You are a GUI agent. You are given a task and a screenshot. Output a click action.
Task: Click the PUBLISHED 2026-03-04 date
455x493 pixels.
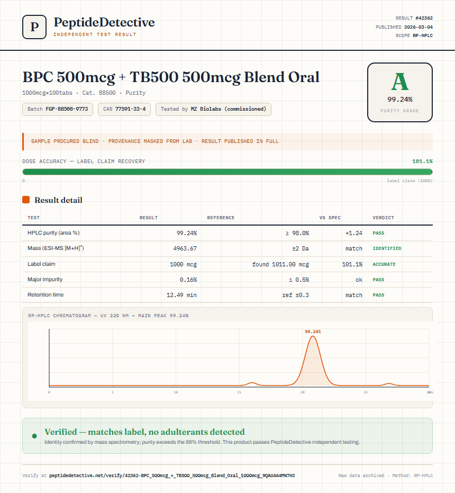point(404,27)
